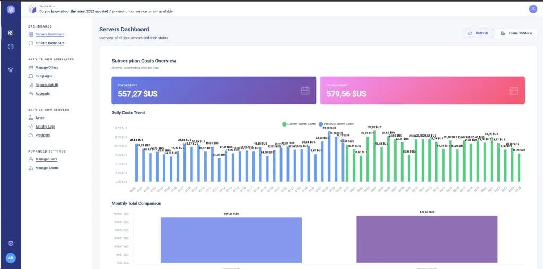This screenshot has height=269, width=543.
Task: Select the layers stack icon in left rail
Action: (11, 70)
